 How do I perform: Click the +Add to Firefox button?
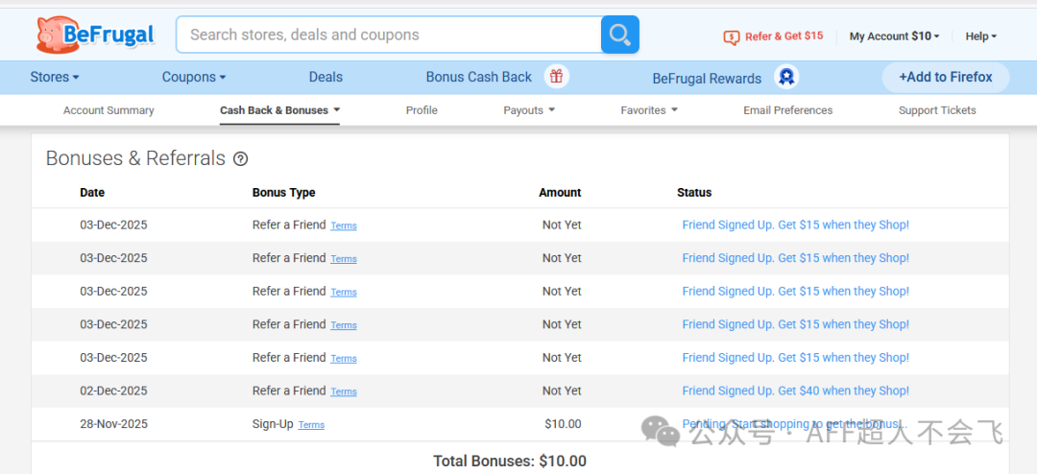tap(946, 77)
